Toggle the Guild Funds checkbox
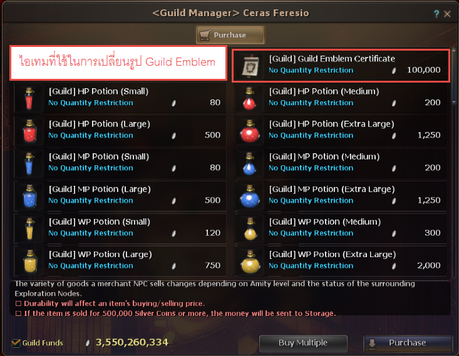 [16, 343]
